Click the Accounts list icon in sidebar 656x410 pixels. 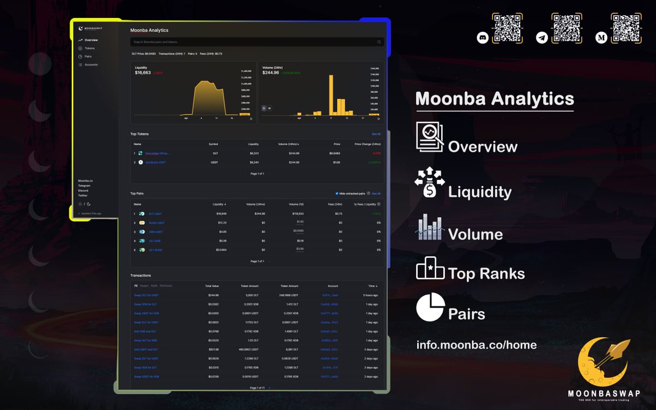point(80,65)
